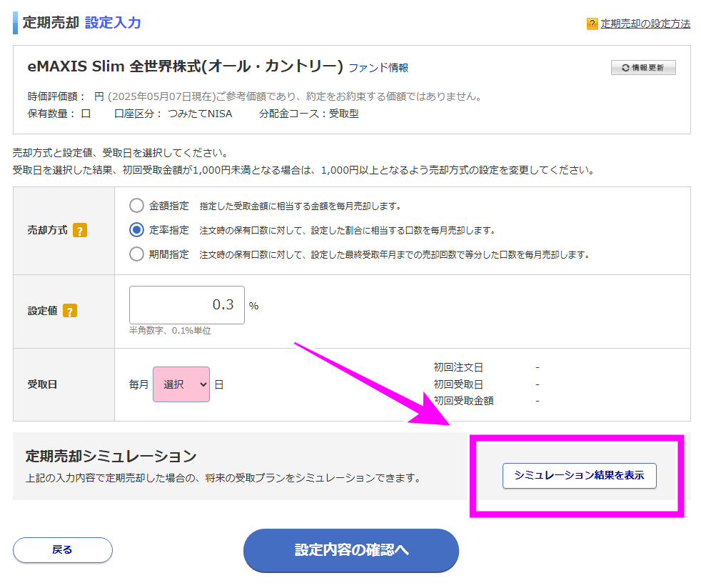Click the 情報更新 refresh button
Image resolution: width=701 pixels, height=588 pixels.
[643, 68]
